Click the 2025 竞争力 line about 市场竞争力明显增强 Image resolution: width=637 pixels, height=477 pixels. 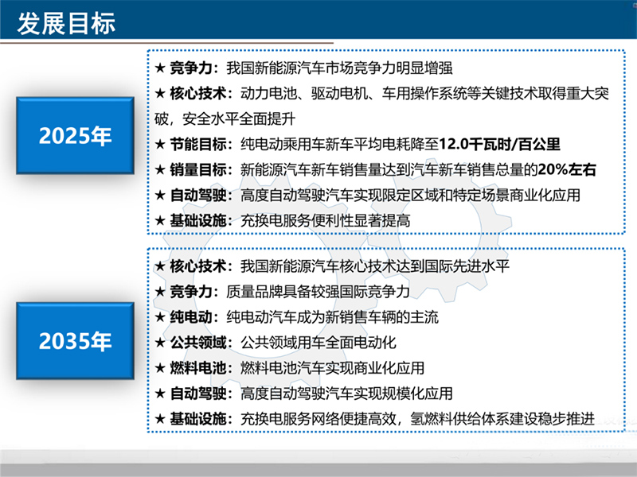tap(303, 68)
